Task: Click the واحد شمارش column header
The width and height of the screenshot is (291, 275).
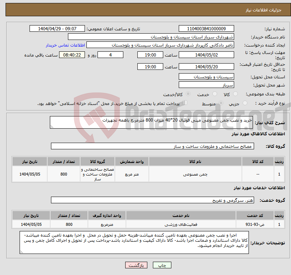Action: coord(132,162)
